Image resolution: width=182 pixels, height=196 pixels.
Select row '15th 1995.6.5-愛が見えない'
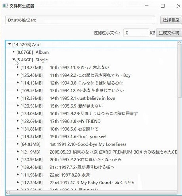[76, 106]
